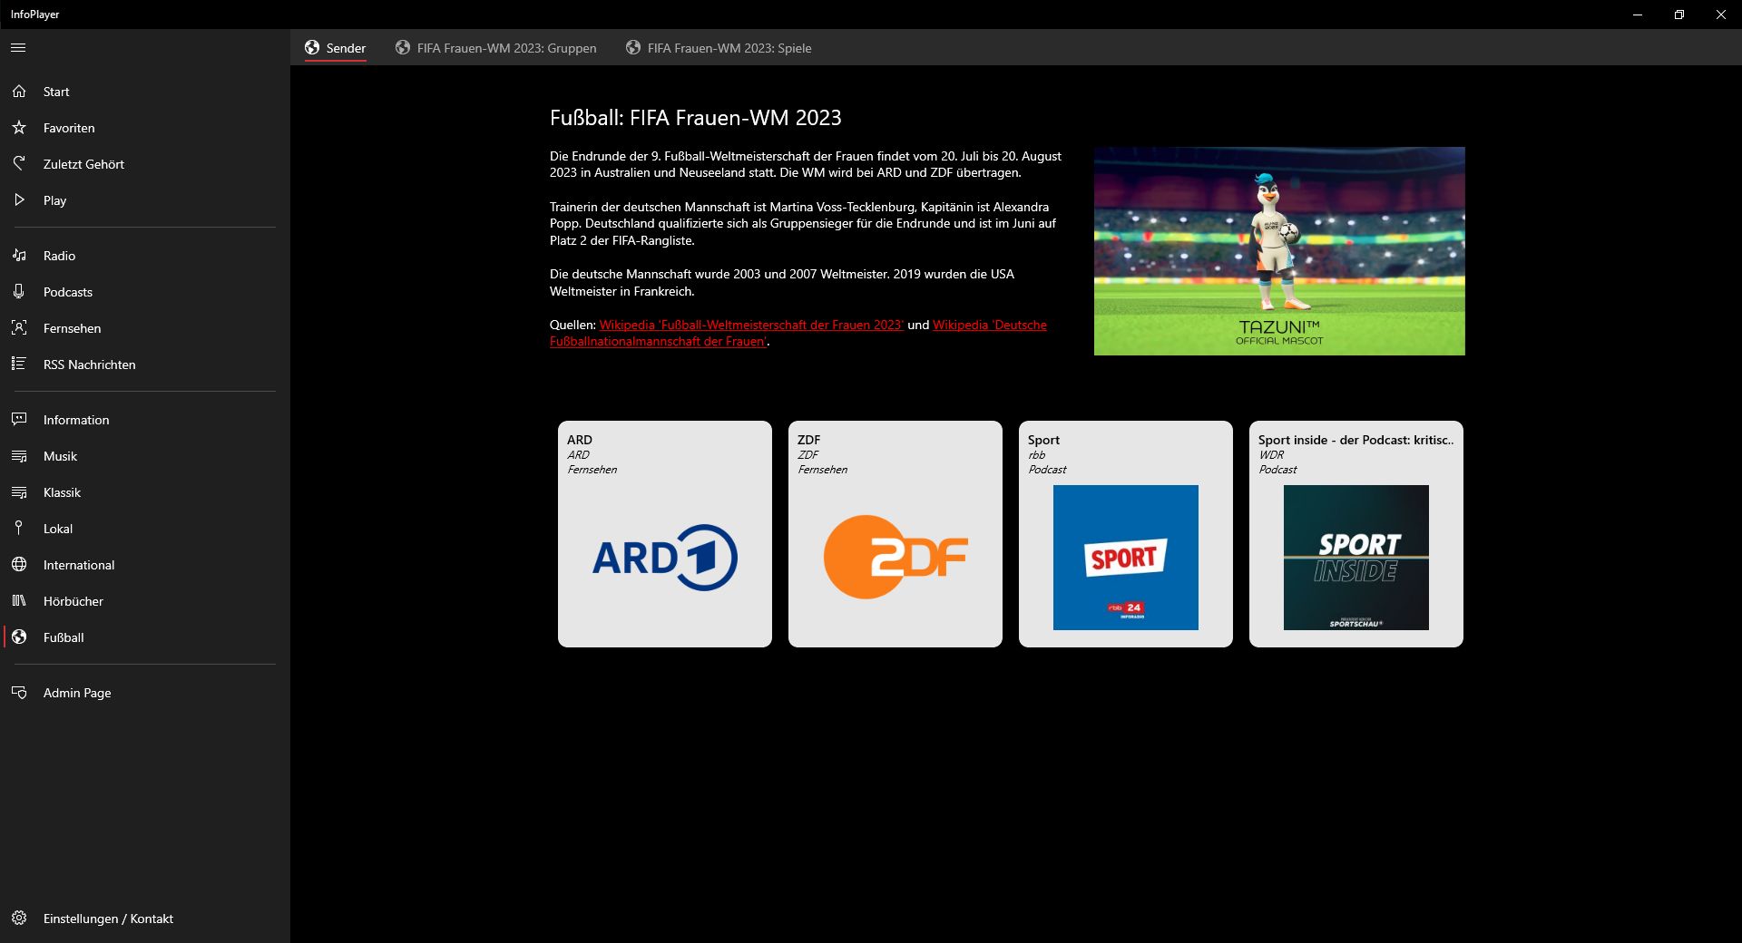Click the Information speech bubble icon
Image resolution: width=1742 pixels, height=943 pixels.
[19, 420]
